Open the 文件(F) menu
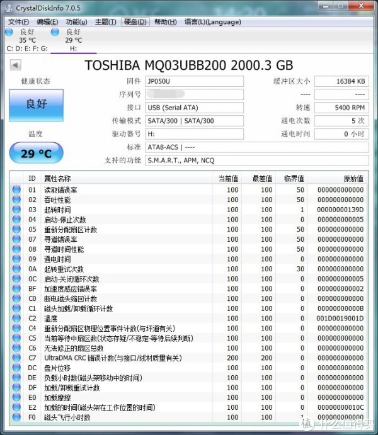Viewport: 378px width, 435px height. pyautogui.click(x=19, y=22)
